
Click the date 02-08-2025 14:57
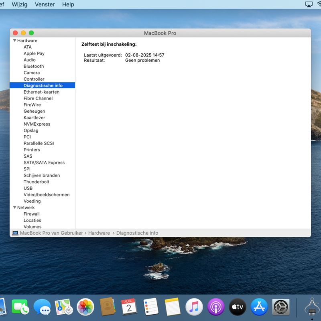tap(145, 55)
